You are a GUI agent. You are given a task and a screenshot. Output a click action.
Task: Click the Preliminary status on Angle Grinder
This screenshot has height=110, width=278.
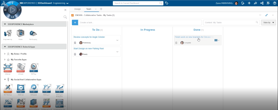click(87, 43)
